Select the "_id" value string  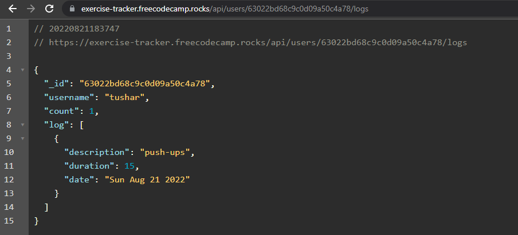coord(145,83)
